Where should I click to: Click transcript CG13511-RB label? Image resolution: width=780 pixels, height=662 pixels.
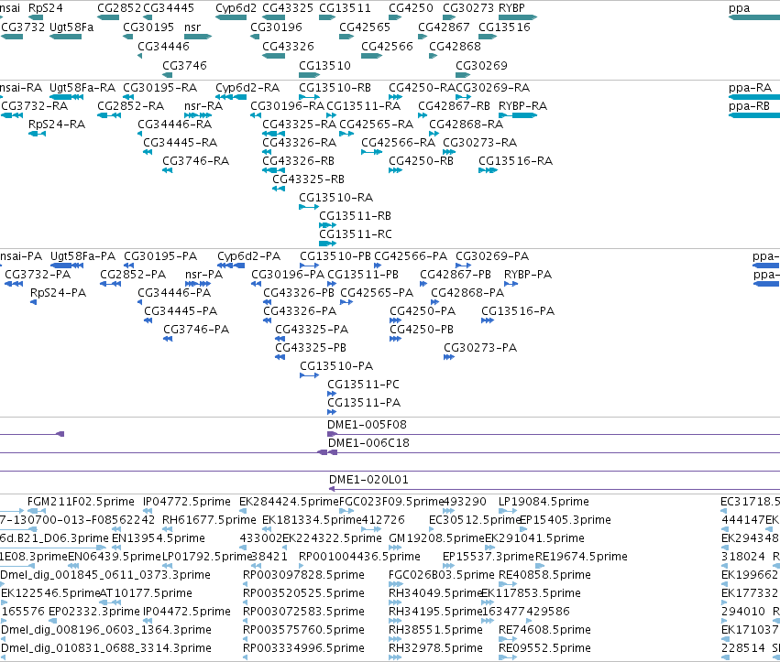[x=356, y=216]
